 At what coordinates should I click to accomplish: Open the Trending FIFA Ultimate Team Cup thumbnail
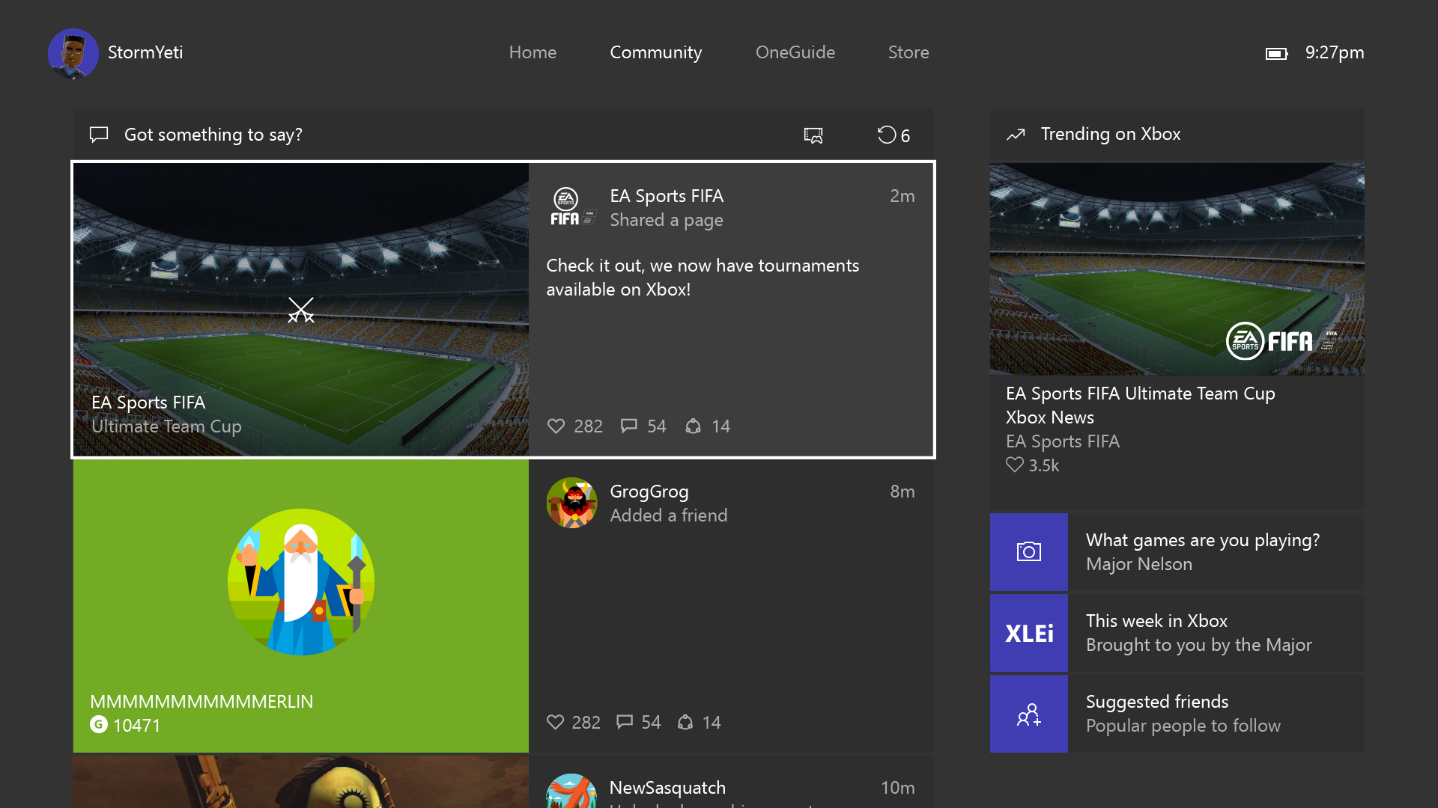pos(1177,269)
